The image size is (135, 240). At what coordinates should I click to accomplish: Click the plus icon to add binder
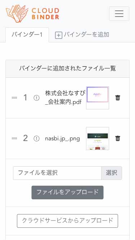58,35
